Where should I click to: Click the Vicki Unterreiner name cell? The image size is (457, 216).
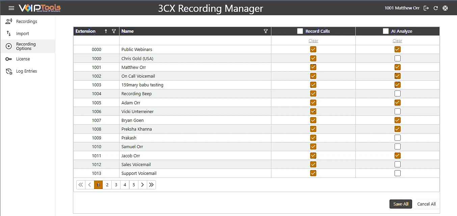pyautogui.click(x=195, y=111)
